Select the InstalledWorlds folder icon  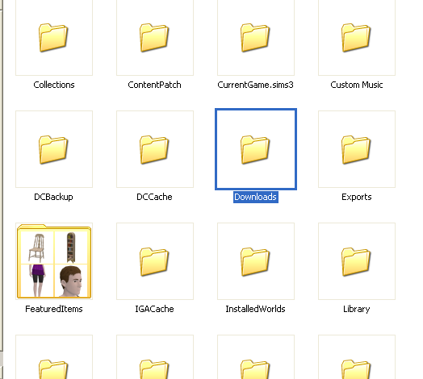pyautogui.click(x=255, y=261)
